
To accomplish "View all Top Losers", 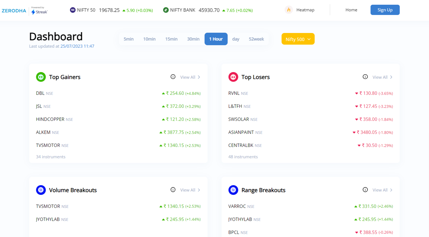I will pos(380,77).
